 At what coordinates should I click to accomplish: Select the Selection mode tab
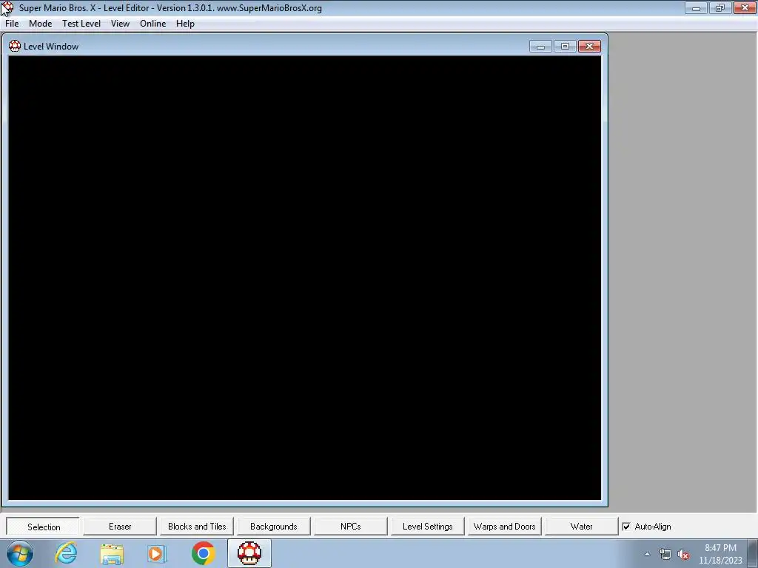click(x=43, y=527)
